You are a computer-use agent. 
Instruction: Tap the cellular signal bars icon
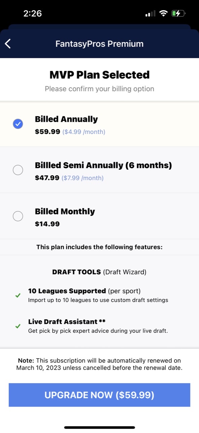tap(150, 14)
